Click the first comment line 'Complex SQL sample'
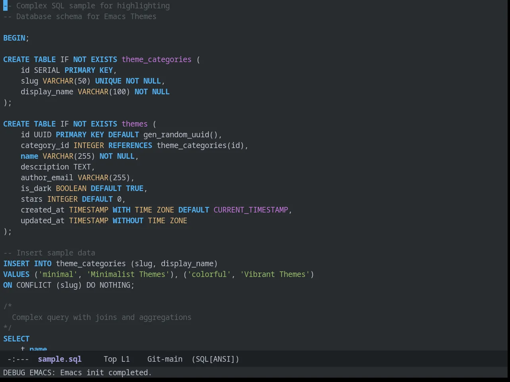Image resolution: width=510 pixels, height=382 pixels. pyautogui.click(x=86, y=6)
